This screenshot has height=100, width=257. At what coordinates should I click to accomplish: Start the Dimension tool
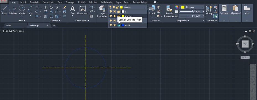click(83, 10)
